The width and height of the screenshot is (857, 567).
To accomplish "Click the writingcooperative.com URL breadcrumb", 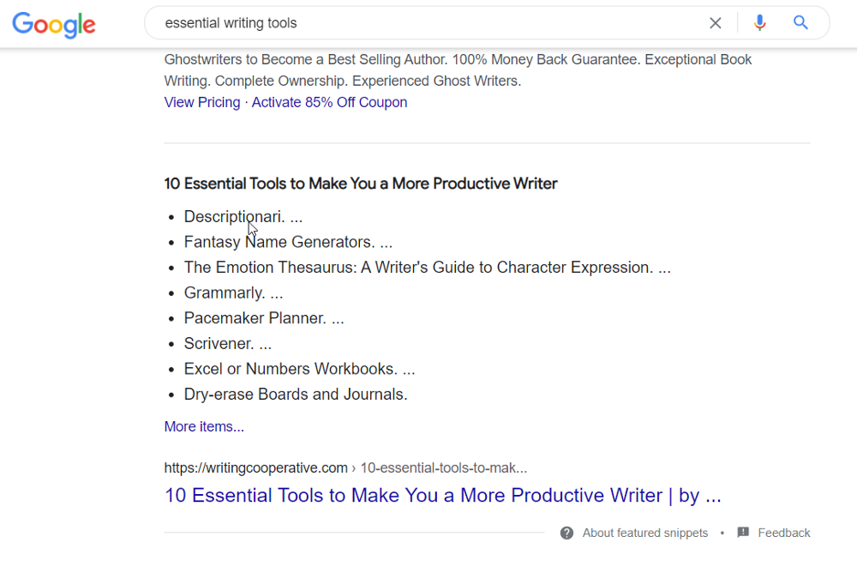I will (345, 467).
